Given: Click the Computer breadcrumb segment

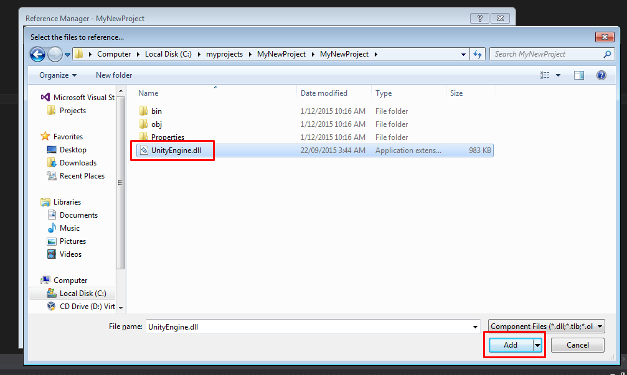Looking at the screenshot, I should [x=114, y=54].
